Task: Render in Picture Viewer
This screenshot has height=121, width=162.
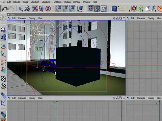Action: 97,8
